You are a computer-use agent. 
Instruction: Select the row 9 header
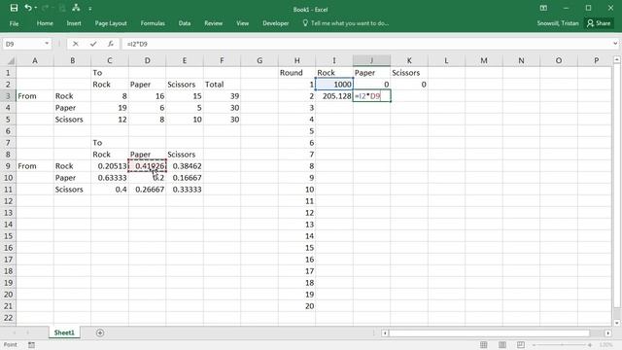[x=8, y=166]
